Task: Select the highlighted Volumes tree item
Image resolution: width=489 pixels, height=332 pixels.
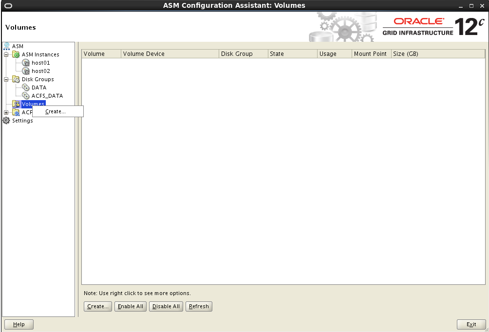Action: (x=33, y=104)
